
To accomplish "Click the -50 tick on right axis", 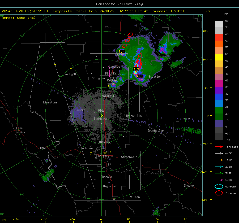I will pos(206,143).
